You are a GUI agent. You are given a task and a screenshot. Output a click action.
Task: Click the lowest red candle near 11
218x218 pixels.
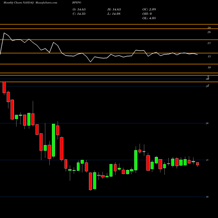click(x=90, y=181)
